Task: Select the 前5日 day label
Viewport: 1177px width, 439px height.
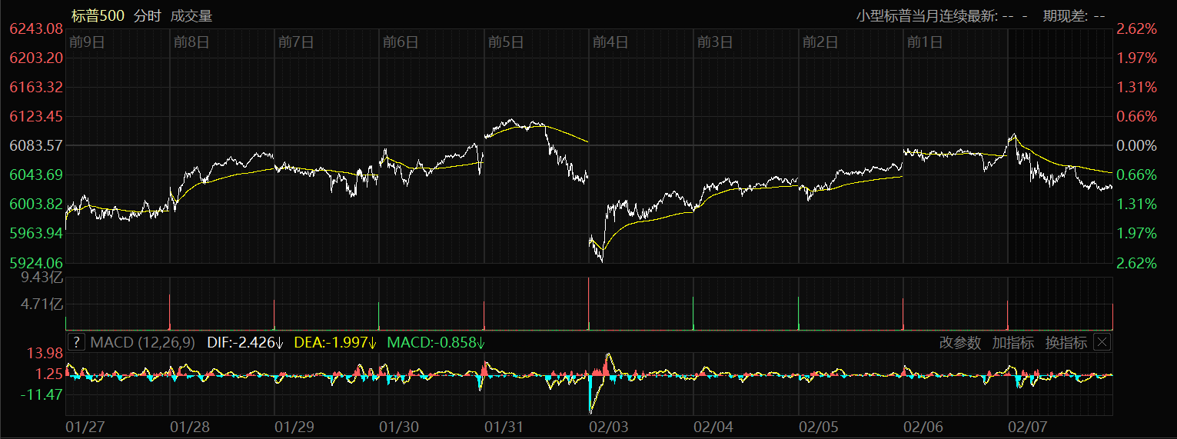Action: click(505, 42)
